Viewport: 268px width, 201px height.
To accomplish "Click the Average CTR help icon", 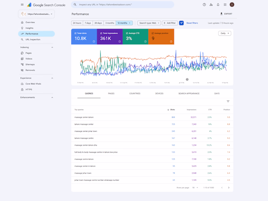I will [145, 41].
